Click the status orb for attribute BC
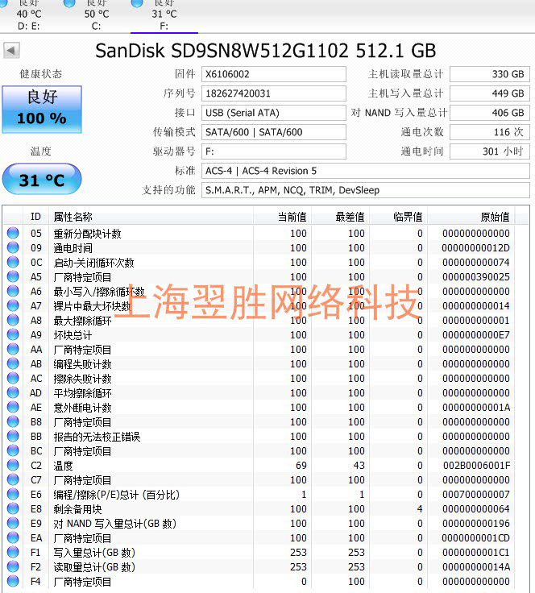Viewport: 535px width, 593px height. pos(13,450)
